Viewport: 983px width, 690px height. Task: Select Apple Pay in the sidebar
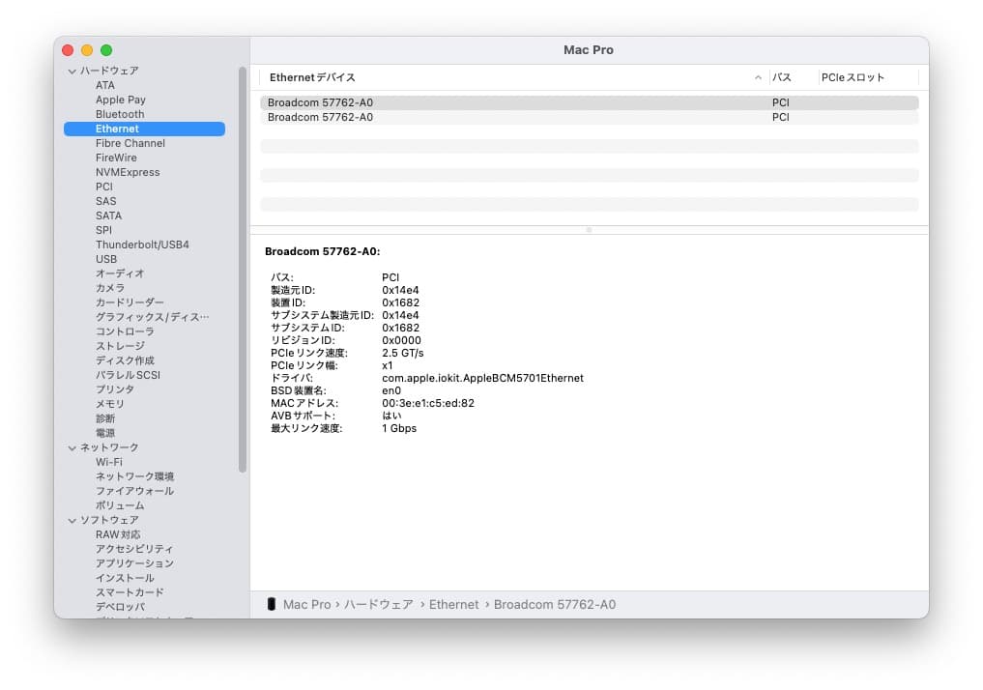pos(120,100)
